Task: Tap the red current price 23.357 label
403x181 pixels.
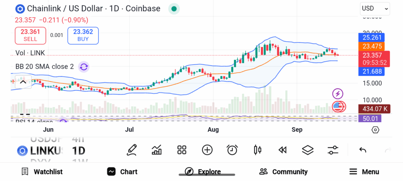Action: coord(374,59)
